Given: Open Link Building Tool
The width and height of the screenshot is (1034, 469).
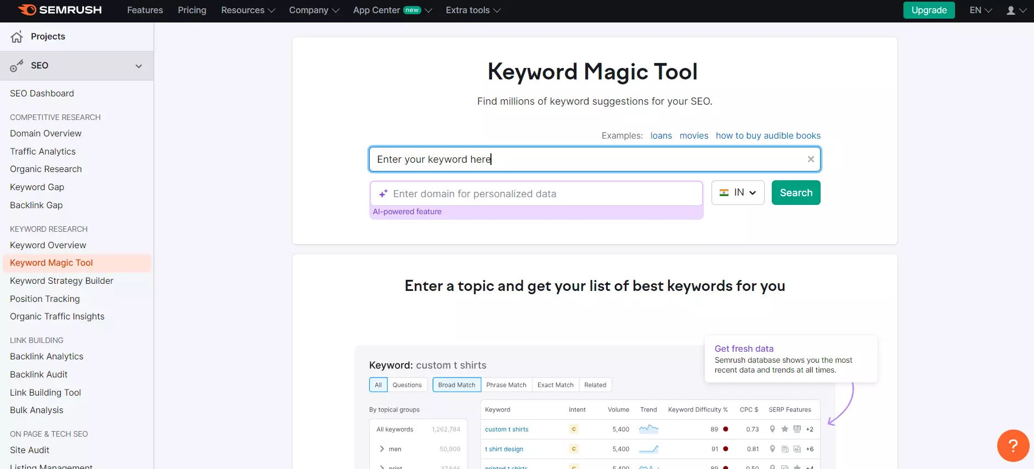Looking at the screenshot, I should click(46, 393).
